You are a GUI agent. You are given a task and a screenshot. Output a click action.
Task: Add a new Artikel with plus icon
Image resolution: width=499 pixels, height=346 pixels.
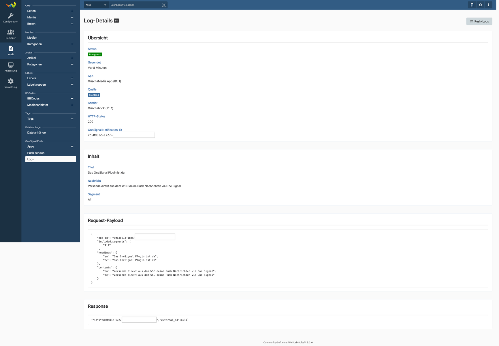(x=72, y=58)
